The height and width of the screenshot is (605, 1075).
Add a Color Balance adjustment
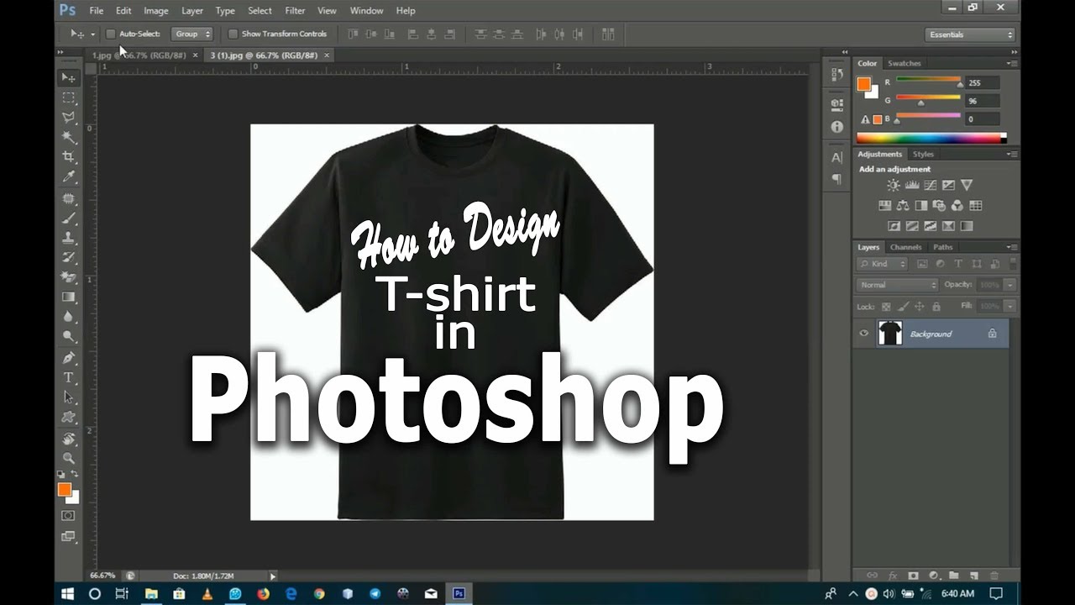pos(903,206)
